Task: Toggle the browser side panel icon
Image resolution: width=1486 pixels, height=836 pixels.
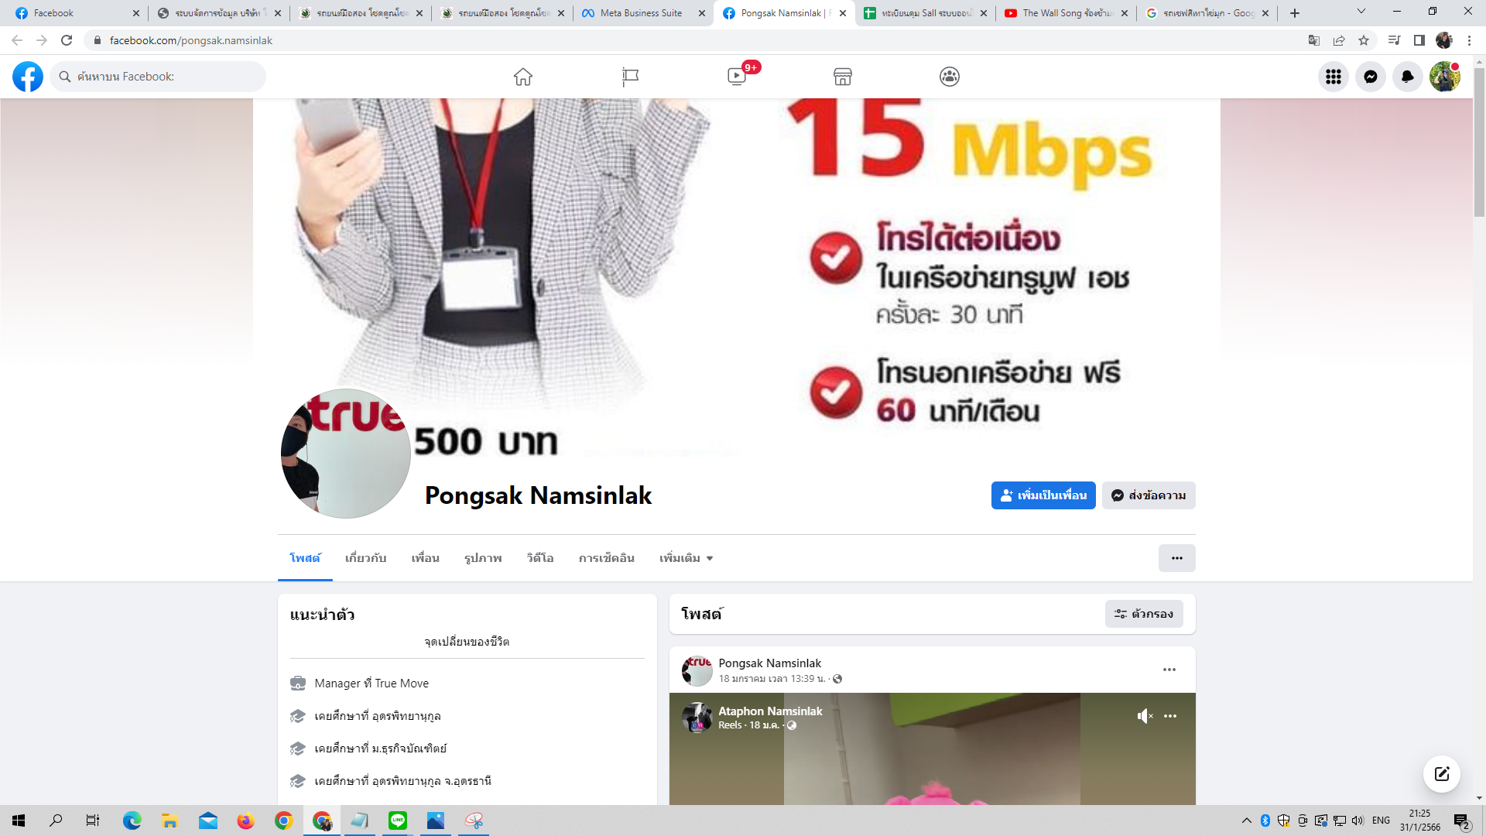Action: click(x=1419, y=40)
